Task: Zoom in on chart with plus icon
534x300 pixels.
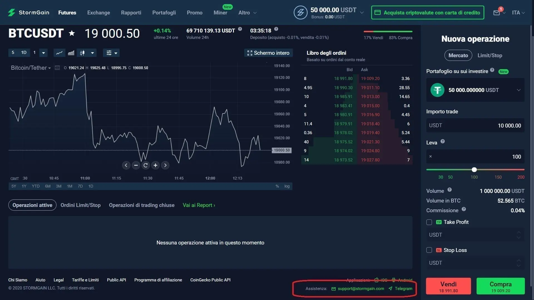Action: coord(155,165)
